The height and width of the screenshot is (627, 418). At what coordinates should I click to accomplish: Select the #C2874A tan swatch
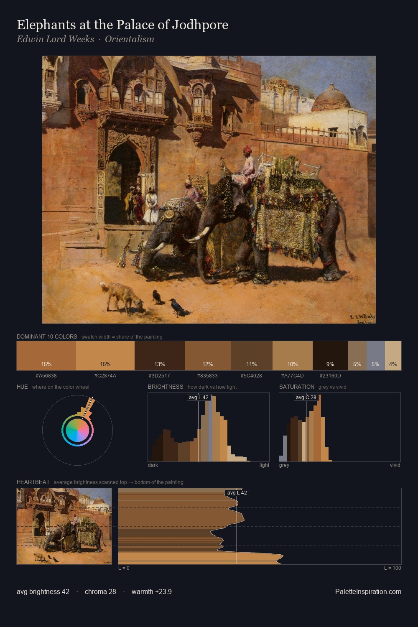pyautogui.click(x=105, y=356)
